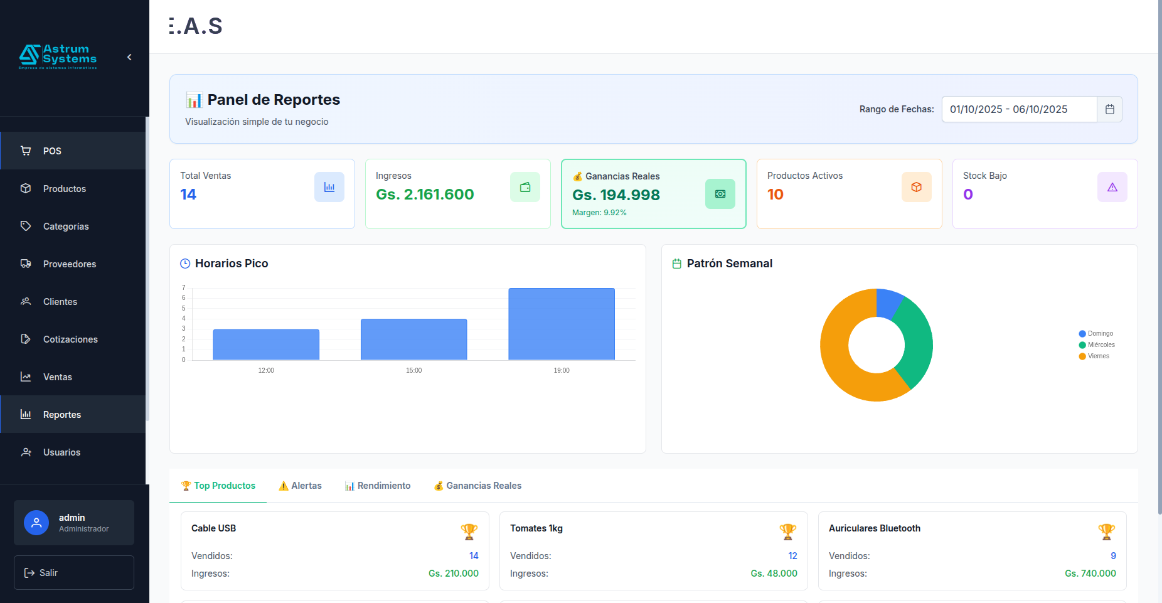Click the Total Ventas chart icon
The width and height of the screenshot is (1162, 603).
[329, 187]
